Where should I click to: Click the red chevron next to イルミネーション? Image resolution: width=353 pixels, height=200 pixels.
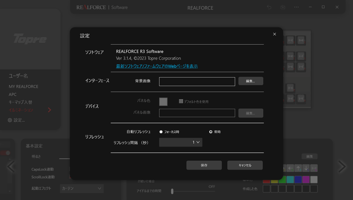(49, 110)
